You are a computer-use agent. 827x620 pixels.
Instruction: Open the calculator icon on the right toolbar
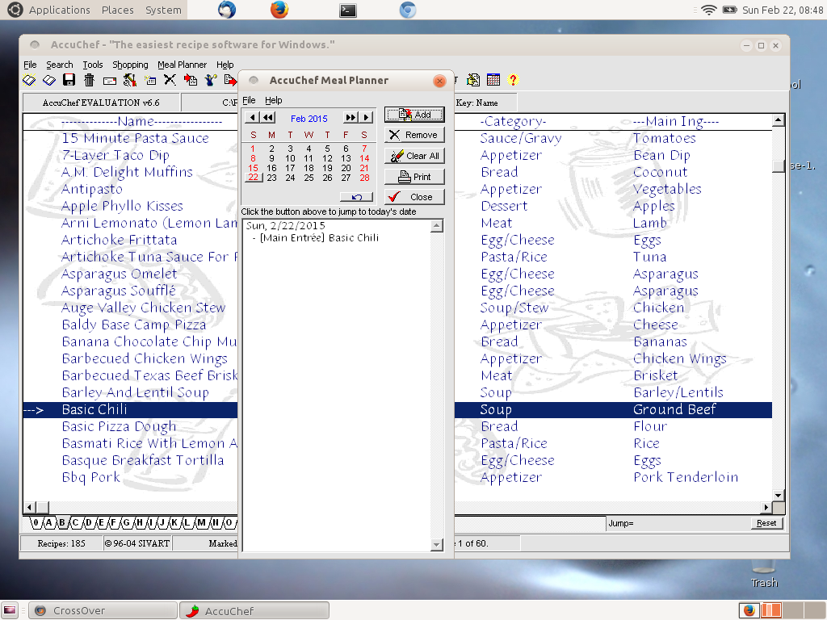(493, 80)
